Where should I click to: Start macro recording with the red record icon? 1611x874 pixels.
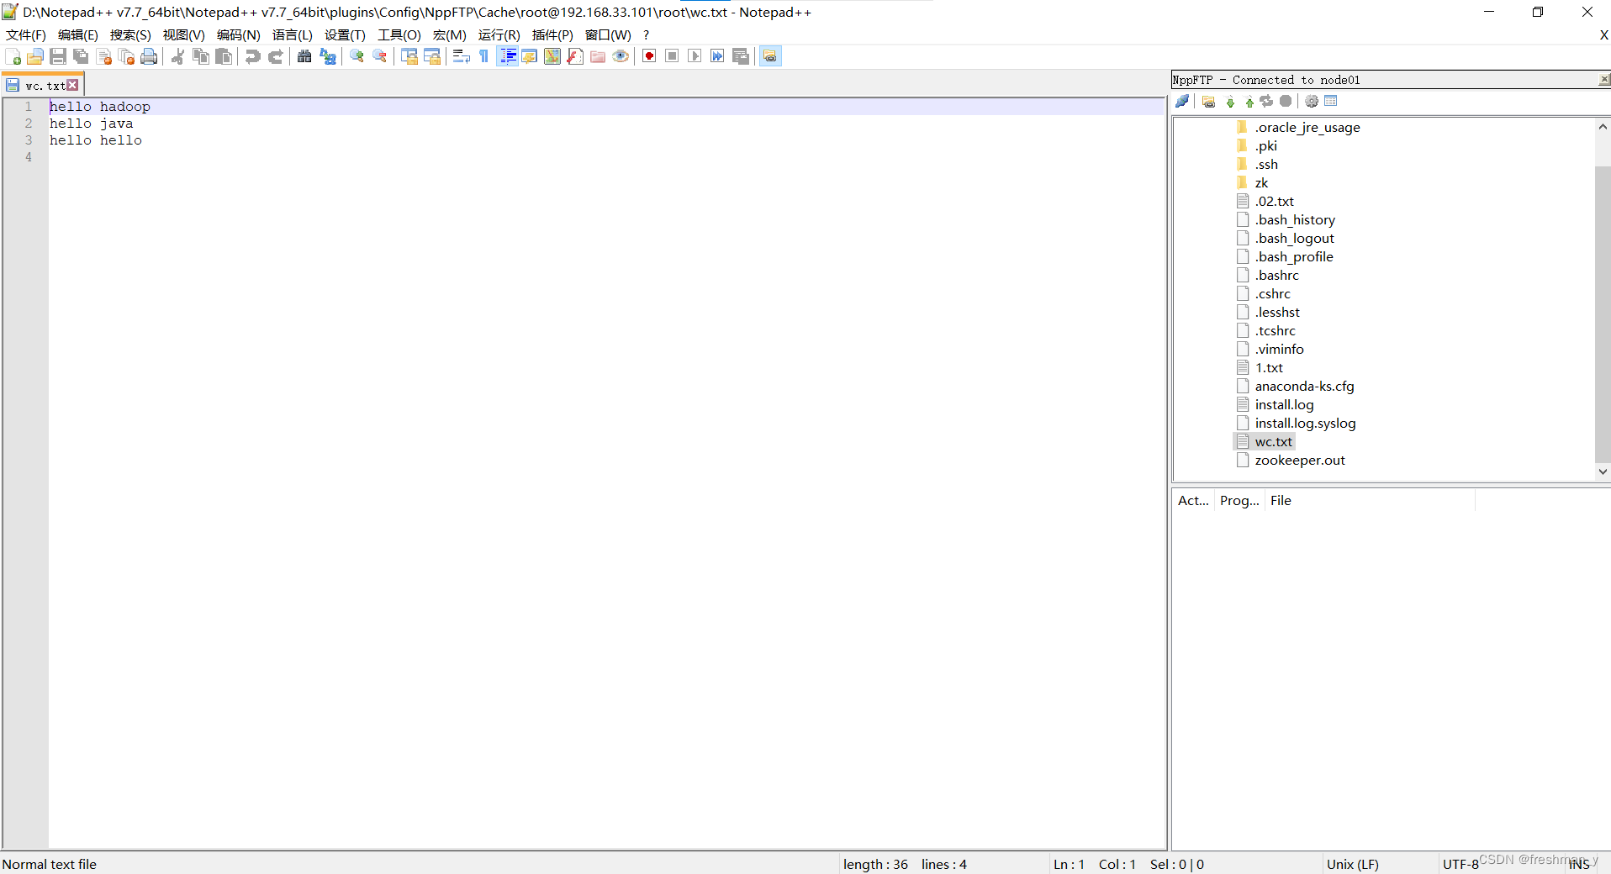pyautogui.click(x=649, y=55)
